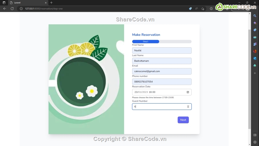
Task: Select the Phone number field
Action: point(162,82)
